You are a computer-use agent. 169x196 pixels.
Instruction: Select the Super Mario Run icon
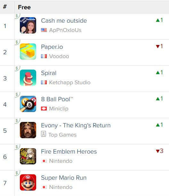pyautogui.click(x=28, y=182)
